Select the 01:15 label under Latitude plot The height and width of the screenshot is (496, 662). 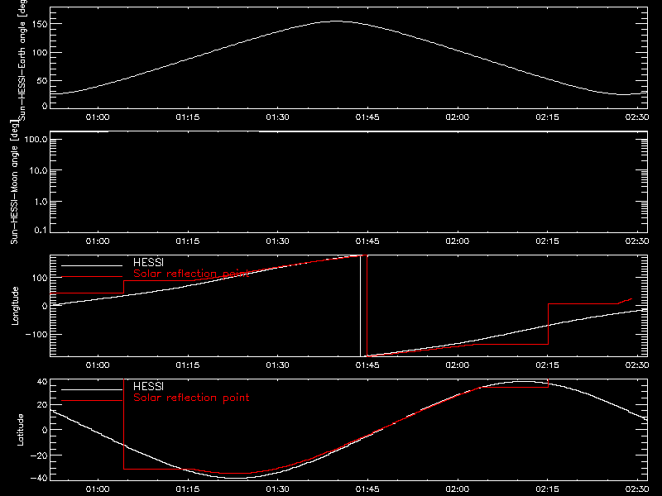click(x=188, y=489)
